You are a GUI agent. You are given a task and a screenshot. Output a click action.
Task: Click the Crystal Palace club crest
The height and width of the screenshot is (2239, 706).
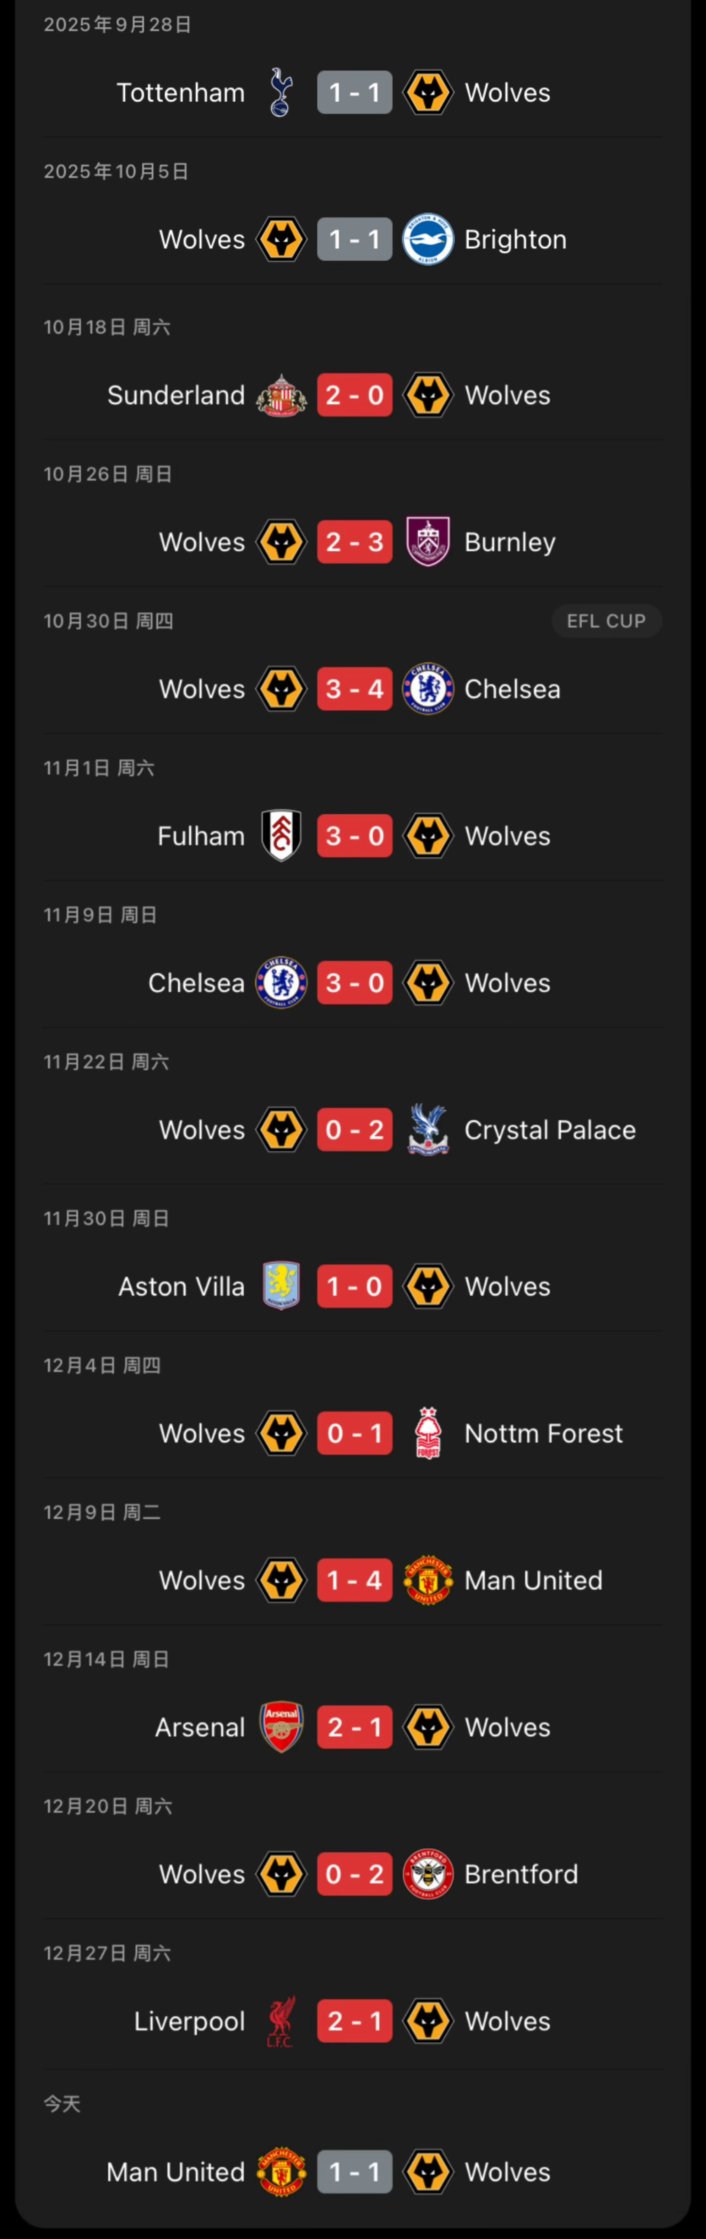[428, 1130]
